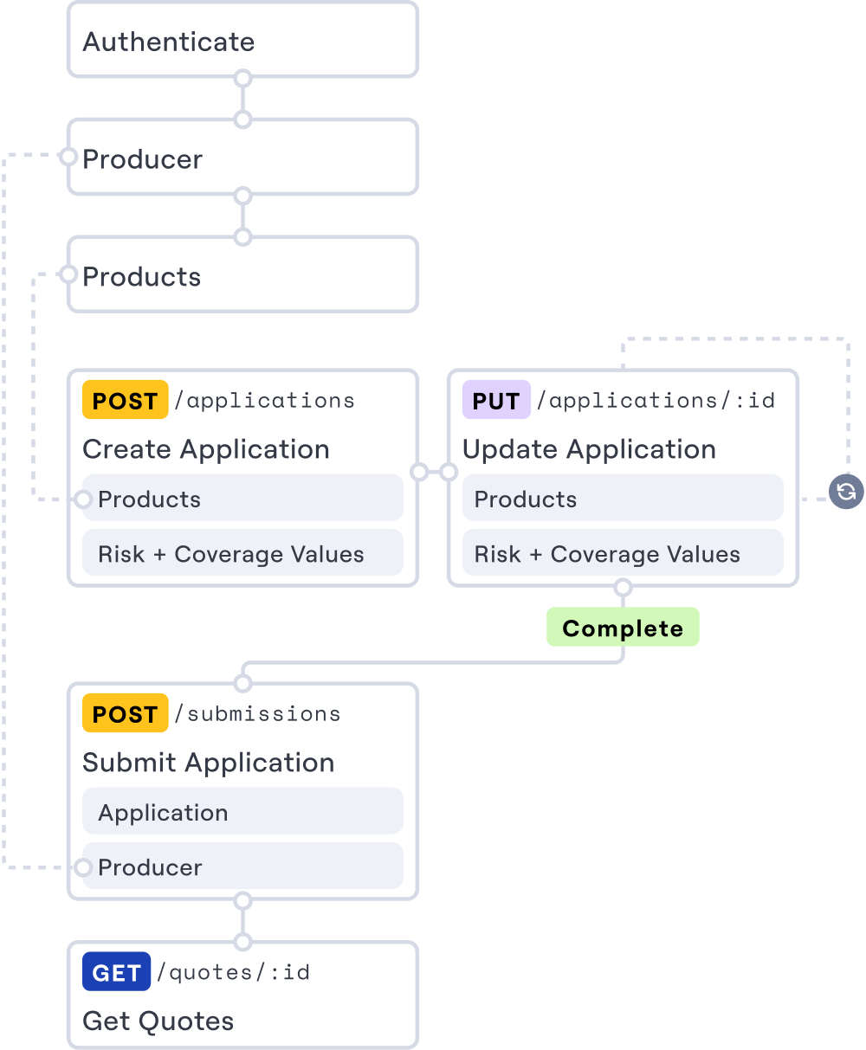
Task: Click the /submissions endpoint path
Action: click(x=257, y=714)
